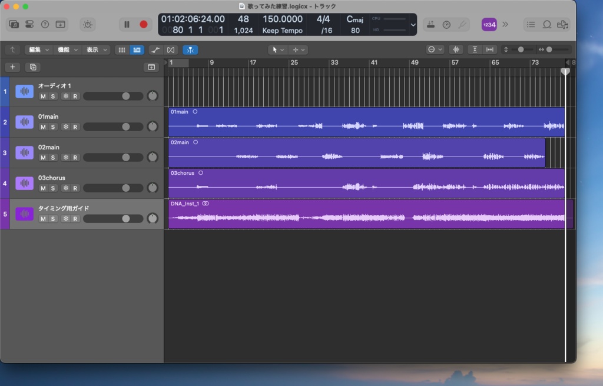The image size is (603, 386).
Task: Toggle horizontal auto zoom button
Action: pyautogui.click(x=490, y=49)
